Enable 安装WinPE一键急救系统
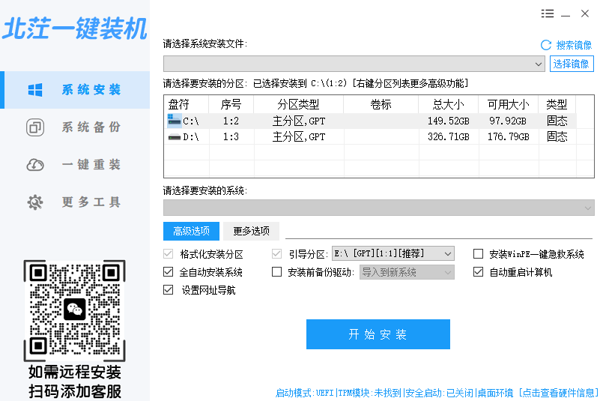This screenshot has width=603, height=401. [x=478, y=254]
